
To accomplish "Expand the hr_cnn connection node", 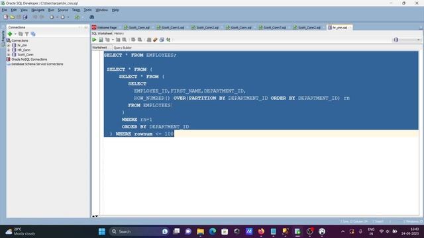I will 9,45.
